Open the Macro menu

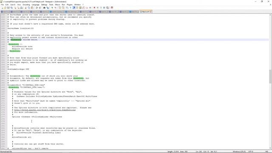(x=57, y=5)
